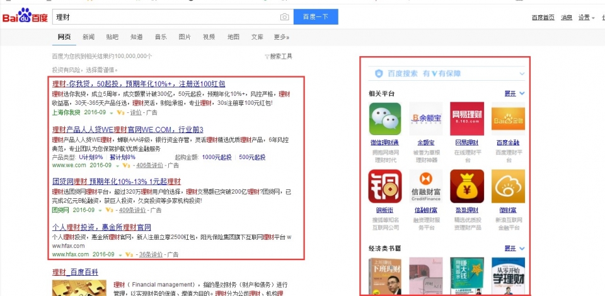Open the 设置 dropdown in top bar
Viewport: 605px width, 296px height.
point(586,18)
